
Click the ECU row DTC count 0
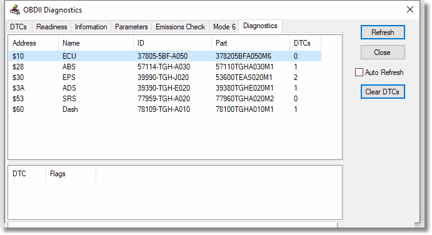[296, 56]
